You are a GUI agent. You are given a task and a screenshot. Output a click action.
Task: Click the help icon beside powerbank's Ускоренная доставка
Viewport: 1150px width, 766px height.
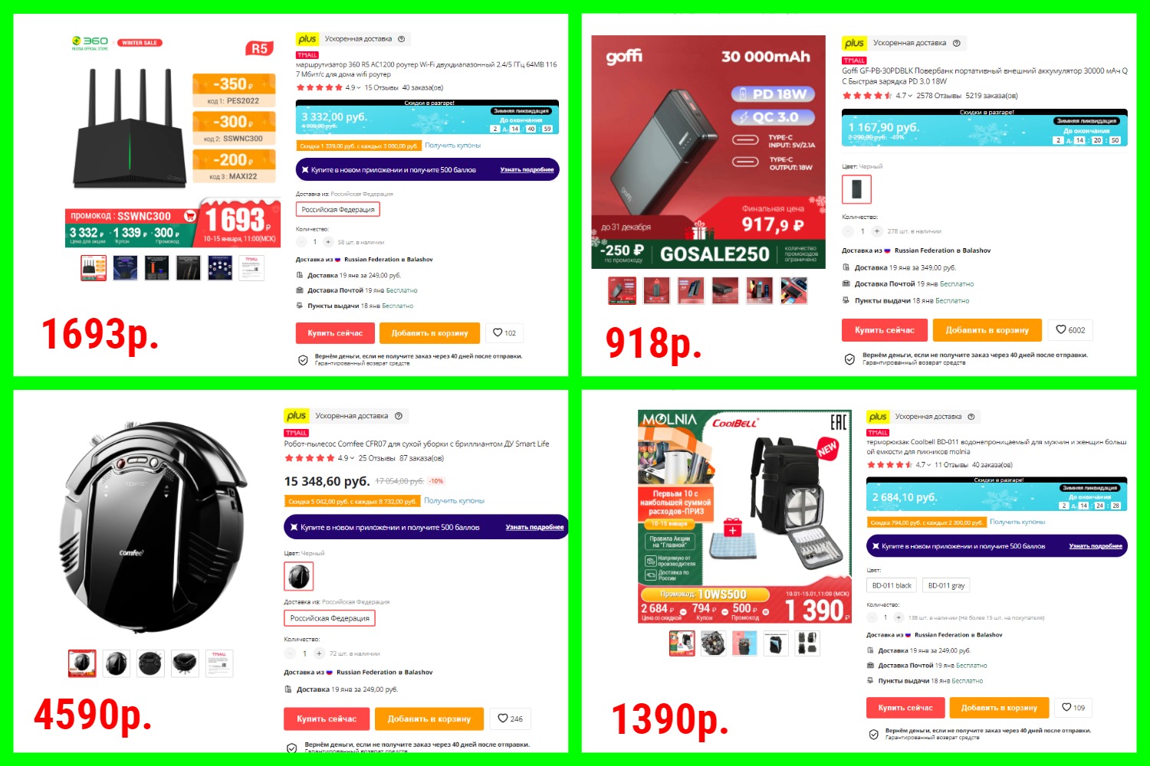tap(956, 43)
